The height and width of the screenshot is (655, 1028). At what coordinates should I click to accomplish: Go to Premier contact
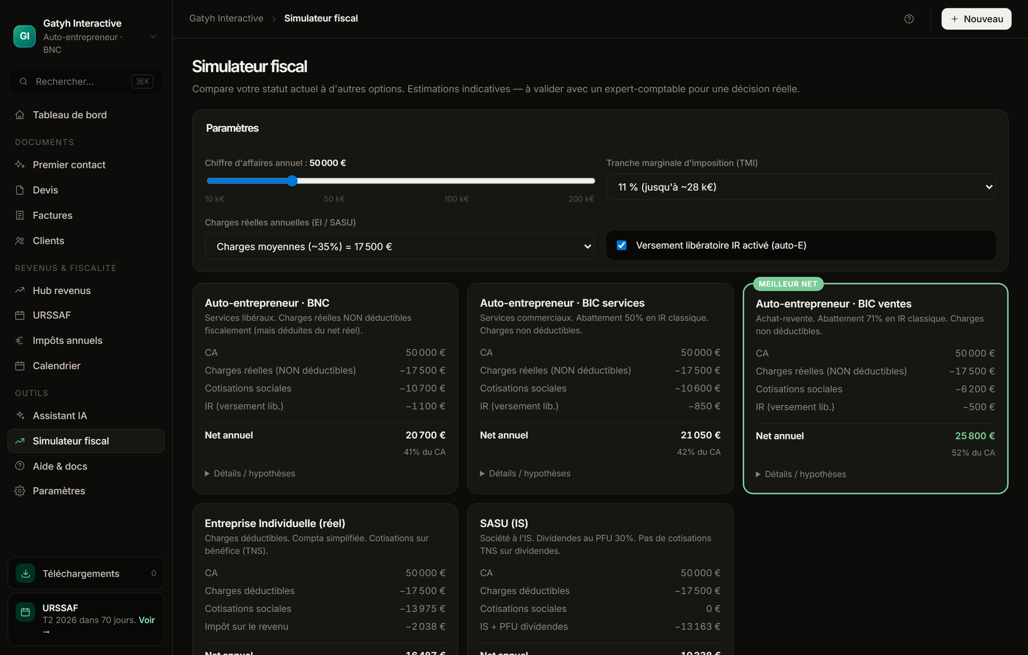click(x=85, y=165)
